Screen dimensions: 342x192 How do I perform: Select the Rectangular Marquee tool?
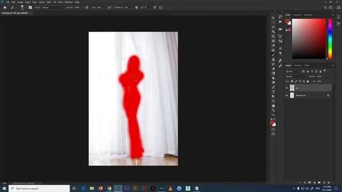[x=273, y=22]
